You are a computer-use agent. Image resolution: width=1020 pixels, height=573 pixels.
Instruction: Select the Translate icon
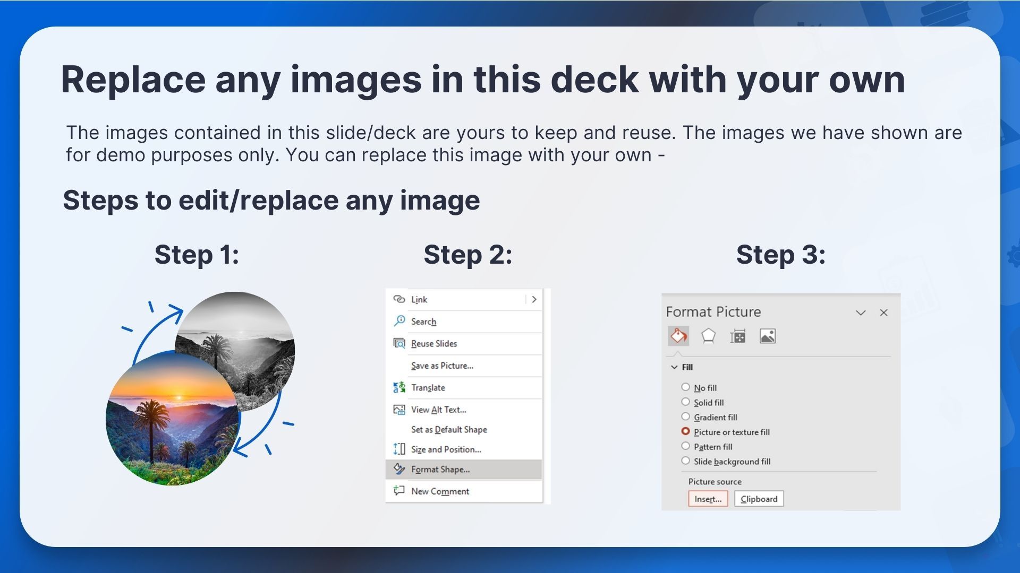(398, 387)
